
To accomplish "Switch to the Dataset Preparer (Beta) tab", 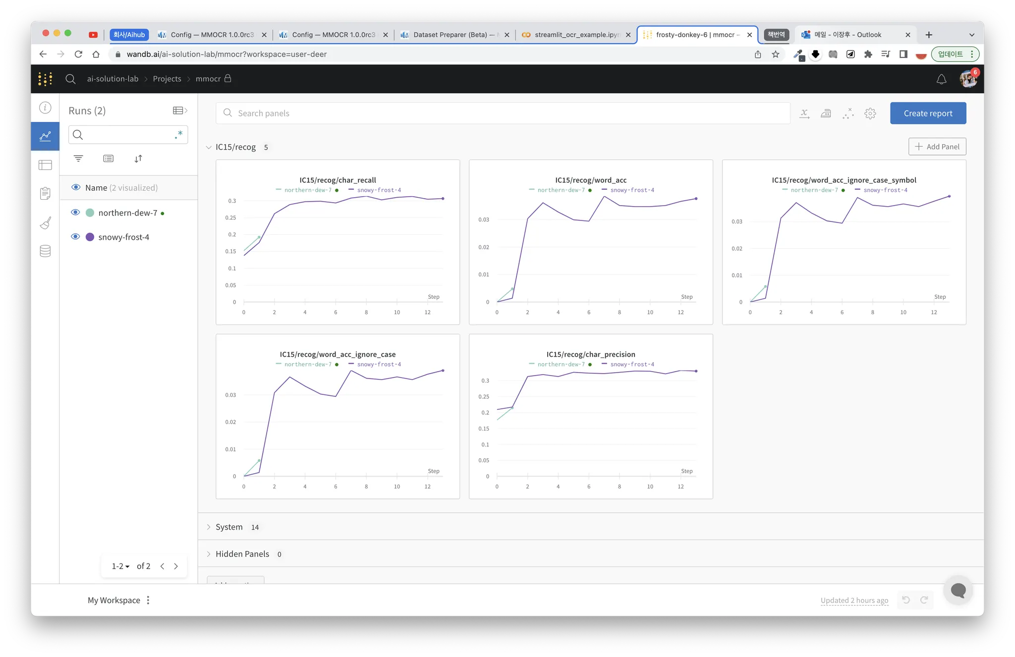I will (x=450, y=35).
